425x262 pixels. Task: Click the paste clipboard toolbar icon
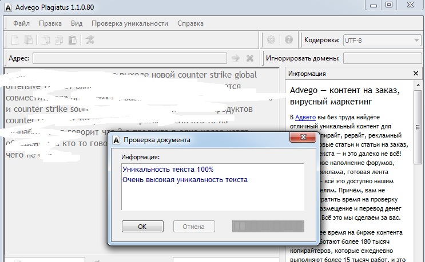click(x=72, y=40)
